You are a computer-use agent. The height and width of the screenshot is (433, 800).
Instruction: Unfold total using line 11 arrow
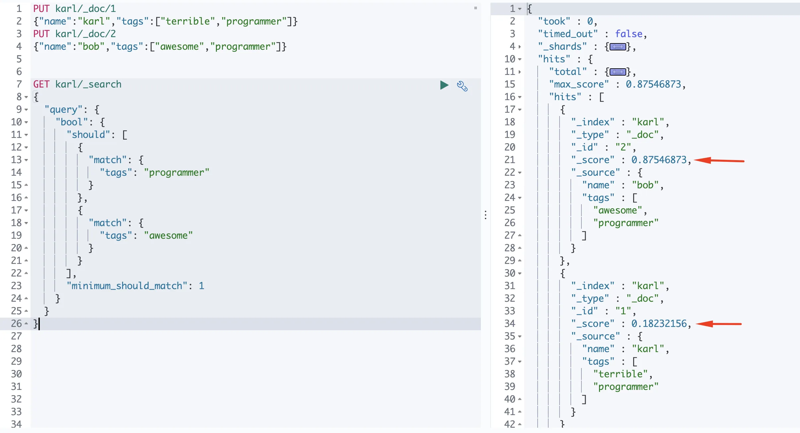[x=520, y=72]
